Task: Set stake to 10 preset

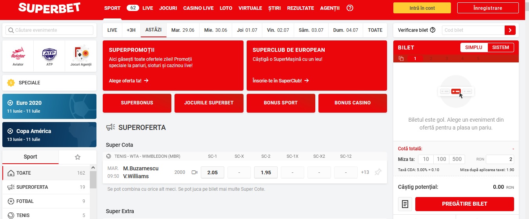Action: (426, 159)
